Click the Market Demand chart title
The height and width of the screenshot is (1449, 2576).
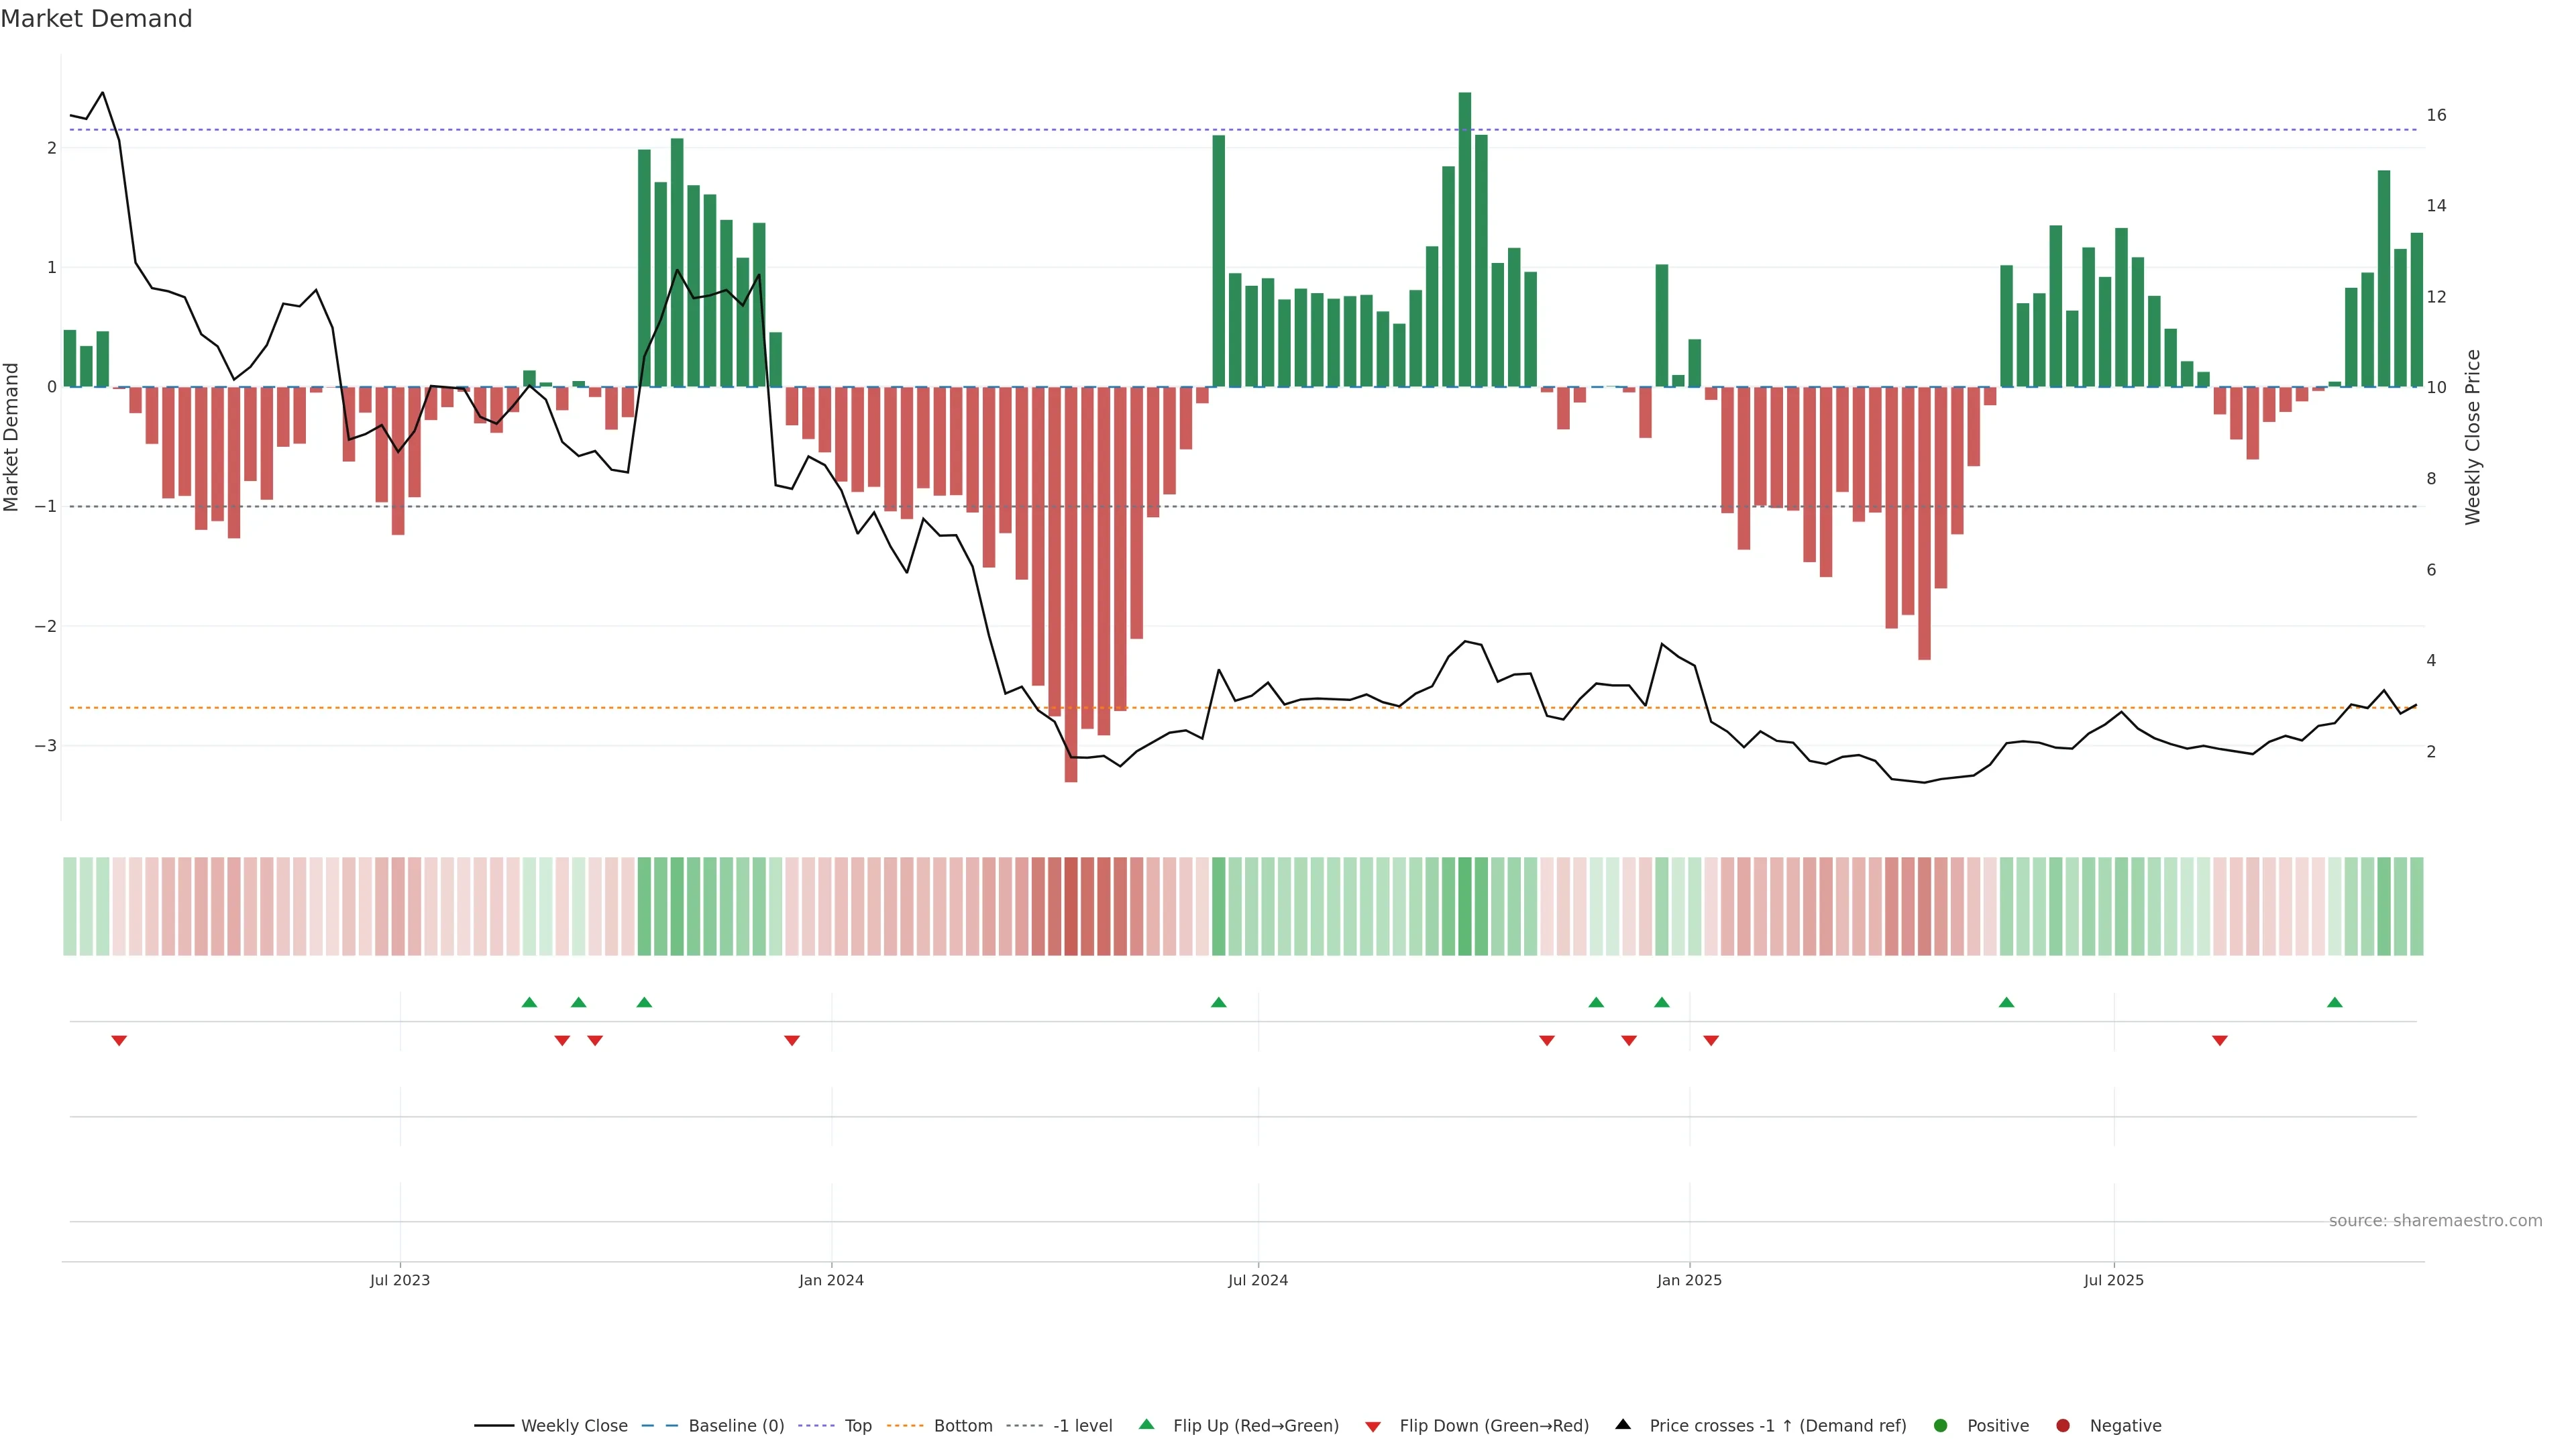coord(96,19)
